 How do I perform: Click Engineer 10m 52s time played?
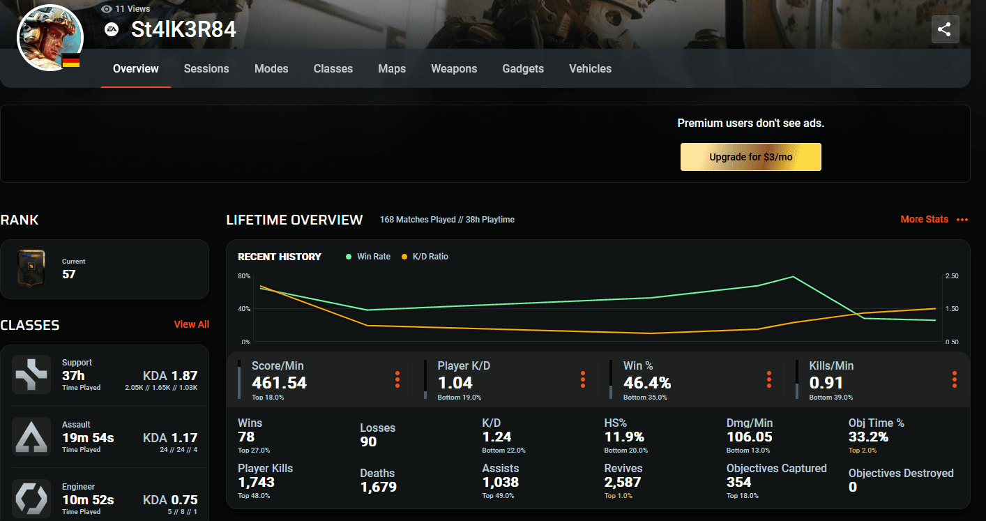pyautogui.click(x=88, y=499)
